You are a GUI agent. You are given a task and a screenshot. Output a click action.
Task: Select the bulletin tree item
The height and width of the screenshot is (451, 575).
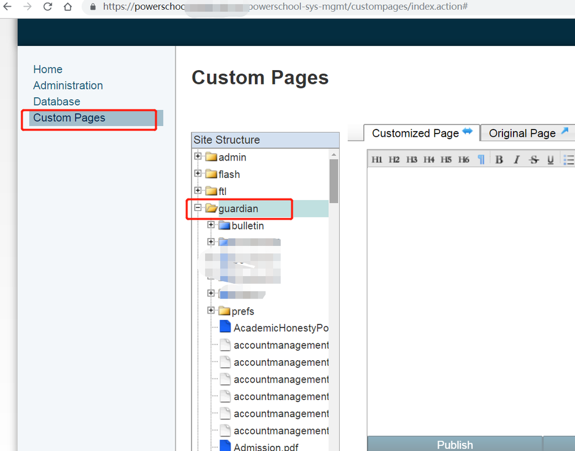click(247, 225)
